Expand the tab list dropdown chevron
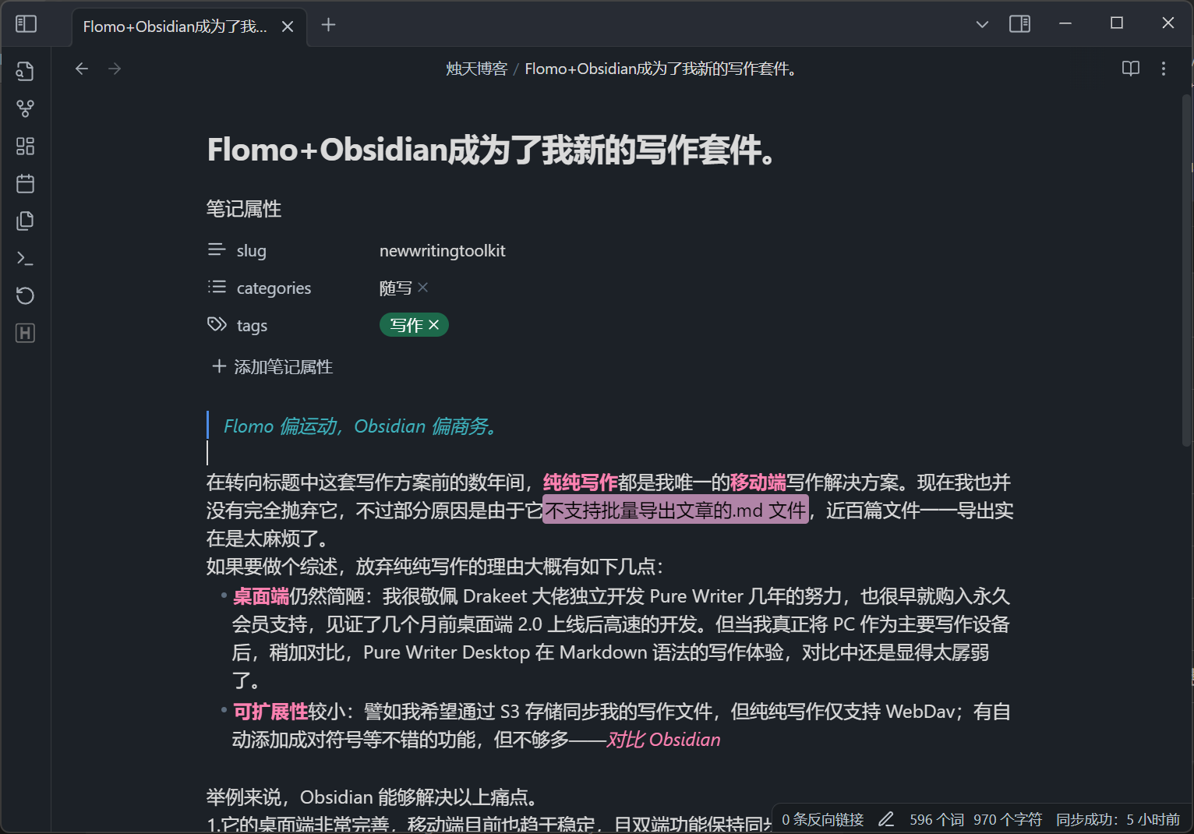 (982, 24)
